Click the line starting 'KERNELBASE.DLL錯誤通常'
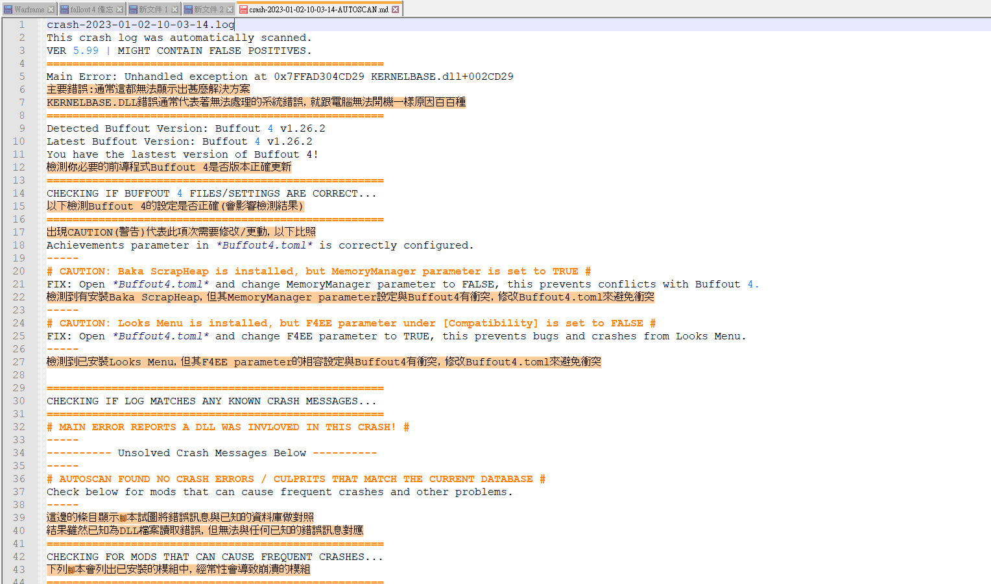Viewport: 991px width, 584px height. pos(256,103)
